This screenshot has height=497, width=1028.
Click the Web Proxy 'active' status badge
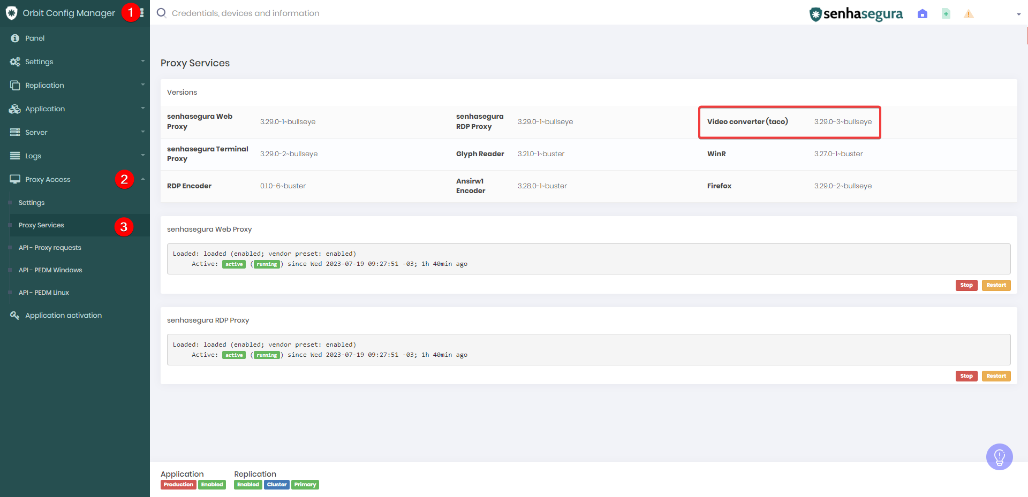(234, 264)
